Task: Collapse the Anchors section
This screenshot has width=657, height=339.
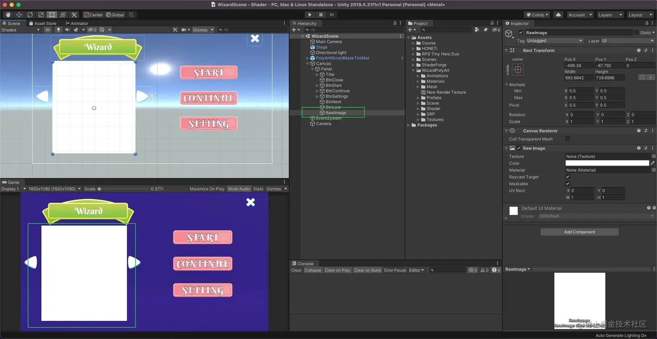Action: [507, 85]
